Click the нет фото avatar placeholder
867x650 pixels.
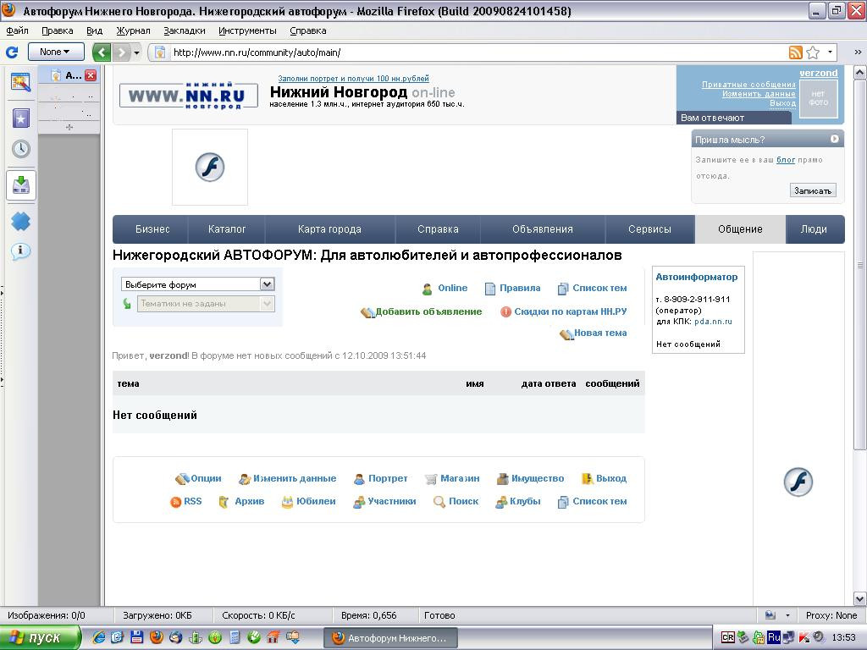pyautogui.click(x=819, y=98)
